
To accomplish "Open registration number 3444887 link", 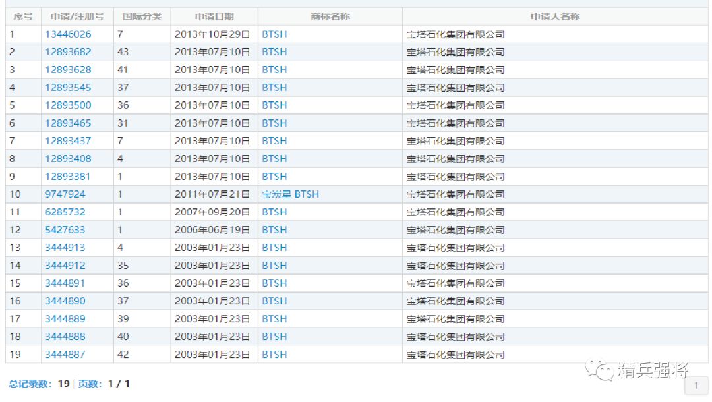I will pyautogui.click(x=65, y=354).
